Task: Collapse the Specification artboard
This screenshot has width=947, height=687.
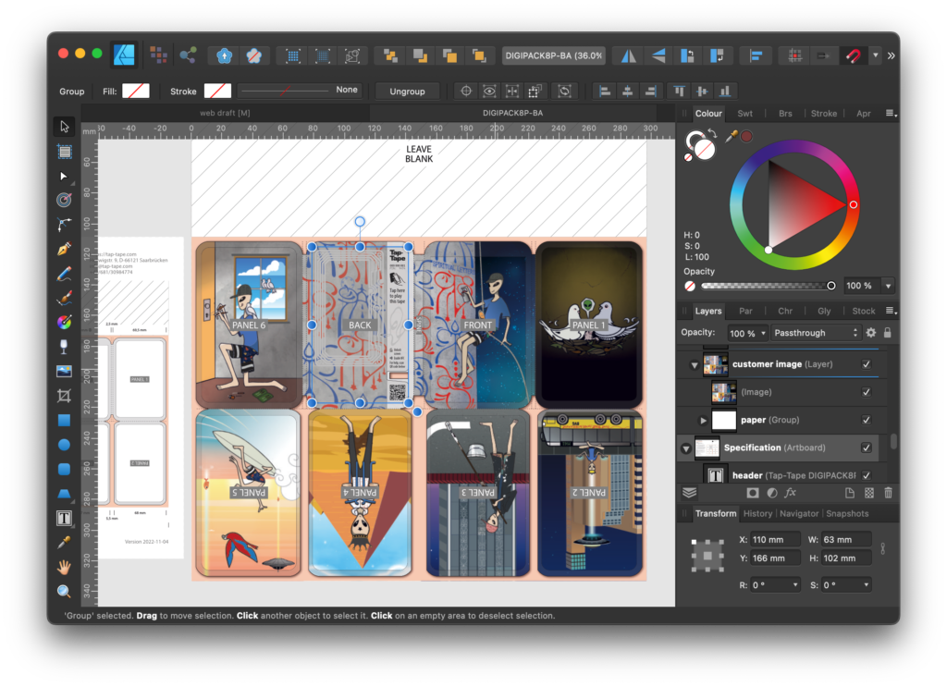Action: pos(685,448)
